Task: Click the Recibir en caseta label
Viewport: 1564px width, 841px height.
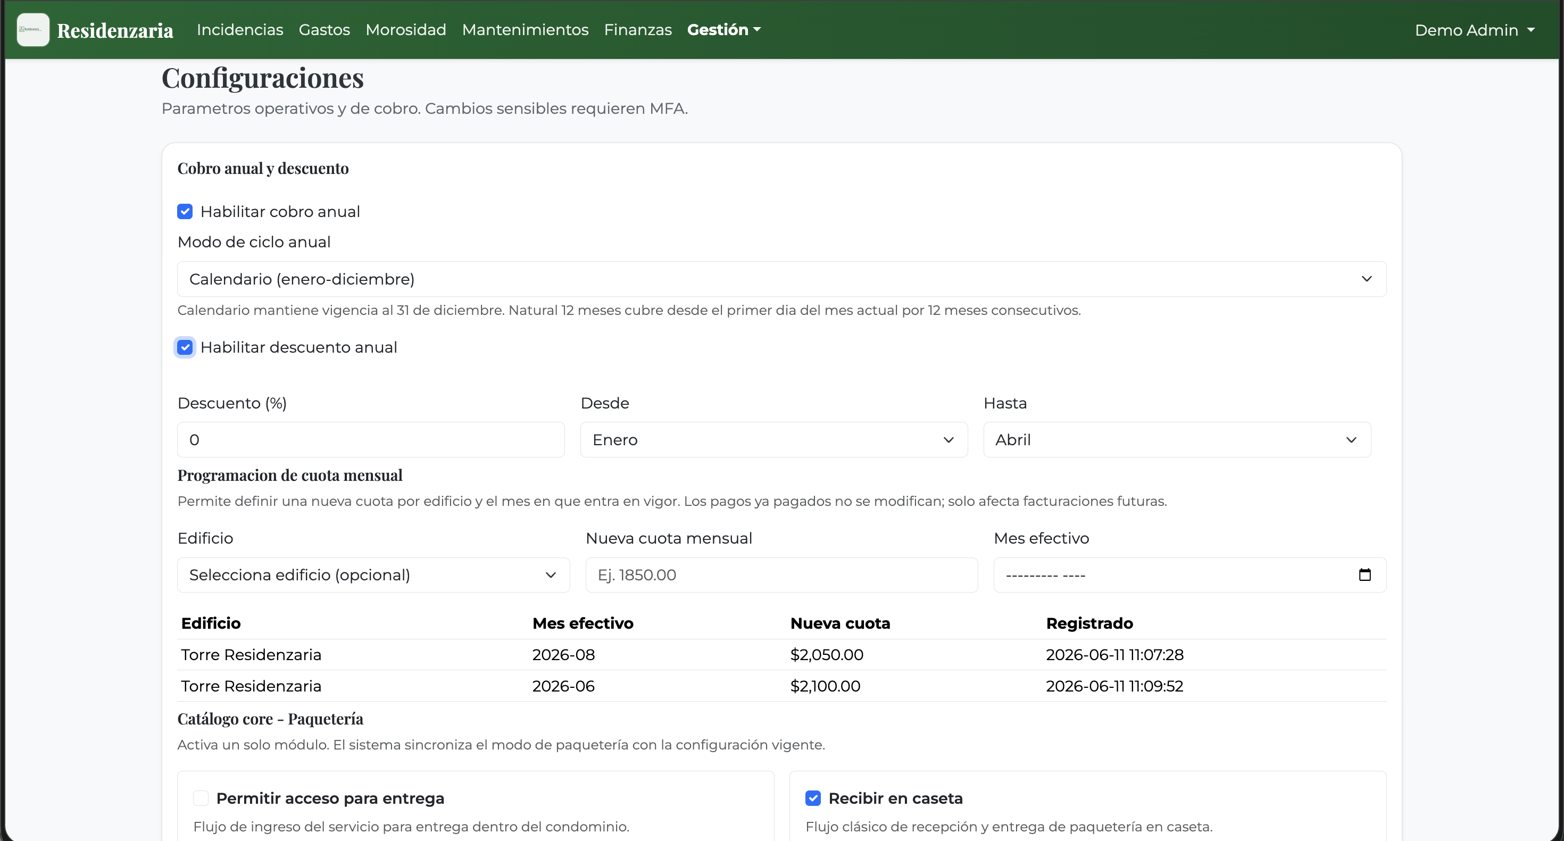Action: click(x=895, y=798)
